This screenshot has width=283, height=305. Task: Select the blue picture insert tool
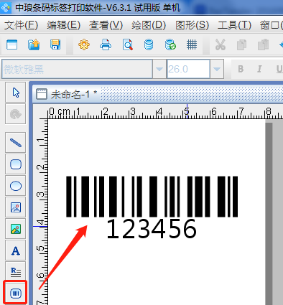16,207
